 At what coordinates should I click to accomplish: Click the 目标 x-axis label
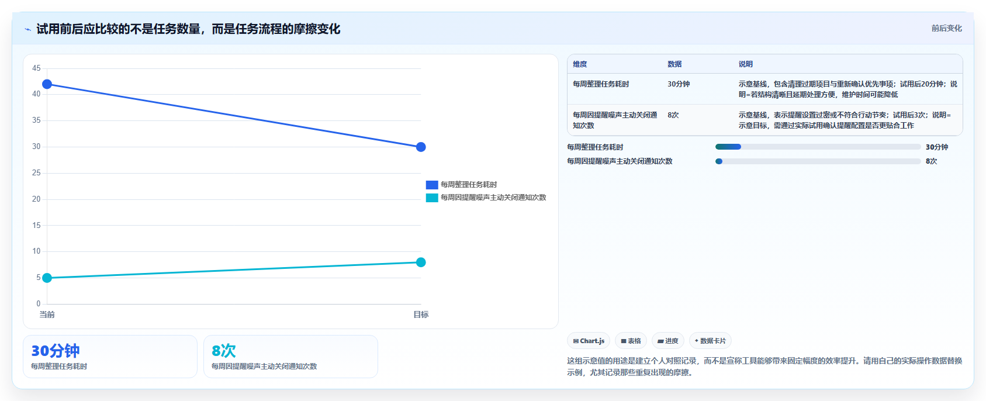(x=421, y=314)
